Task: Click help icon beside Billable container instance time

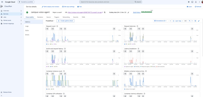Action: click(x=146, y=71)
